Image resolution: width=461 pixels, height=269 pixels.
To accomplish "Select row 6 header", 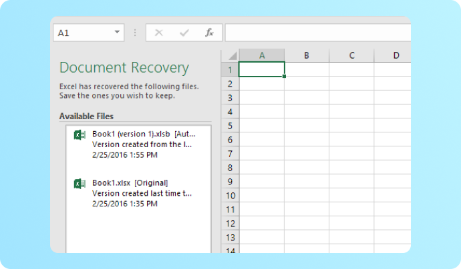I will (230, 139).
